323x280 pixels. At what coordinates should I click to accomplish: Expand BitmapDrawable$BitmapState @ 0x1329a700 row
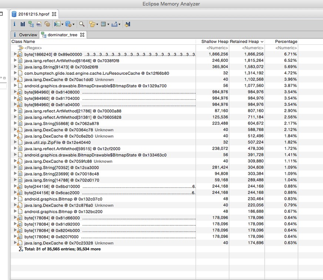coord(15,86)
